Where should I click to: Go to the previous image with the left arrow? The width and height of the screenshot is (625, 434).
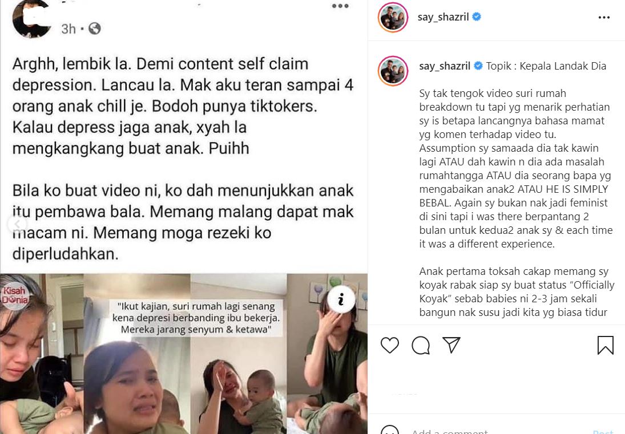[17, 224]
